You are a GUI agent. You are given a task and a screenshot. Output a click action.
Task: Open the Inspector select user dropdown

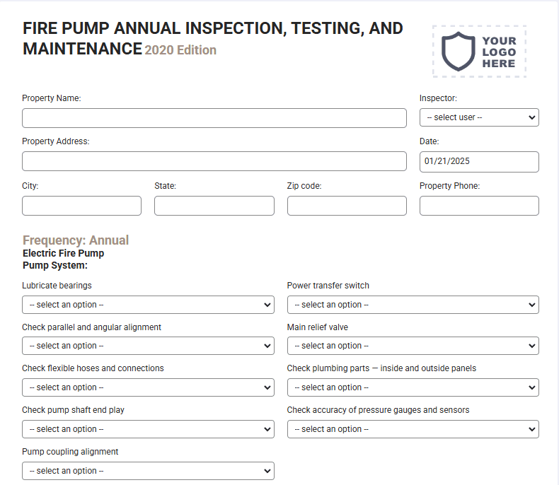click(x=479, y=117)
